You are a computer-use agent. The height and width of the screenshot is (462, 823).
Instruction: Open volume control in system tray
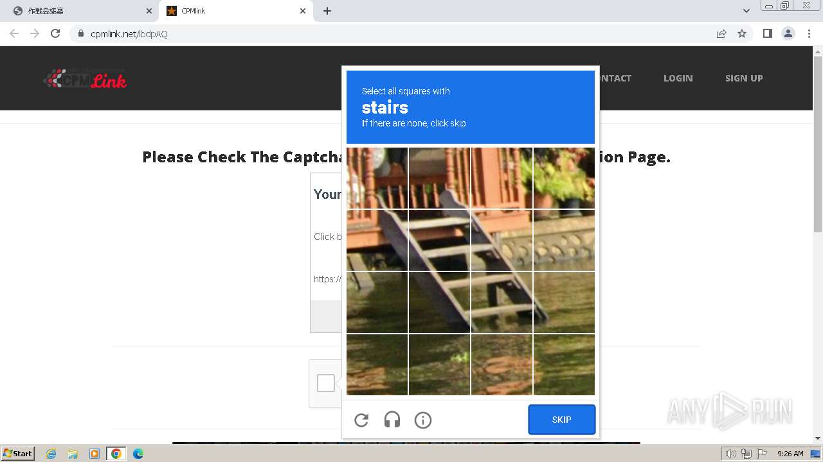[x=730, y=454]
